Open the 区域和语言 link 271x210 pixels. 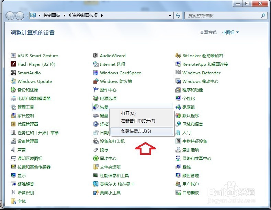pos(193,124)
